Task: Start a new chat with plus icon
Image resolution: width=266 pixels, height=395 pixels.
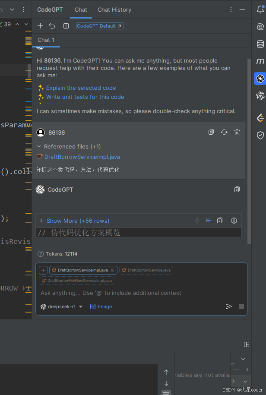Action: pyautogui.click(x=40, y=26)
